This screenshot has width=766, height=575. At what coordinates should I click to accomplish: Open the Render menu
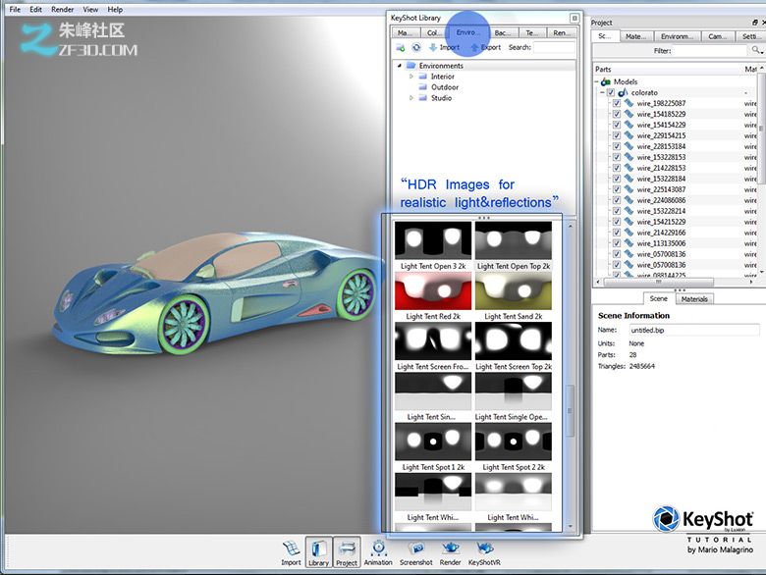(x=62, y=9)
